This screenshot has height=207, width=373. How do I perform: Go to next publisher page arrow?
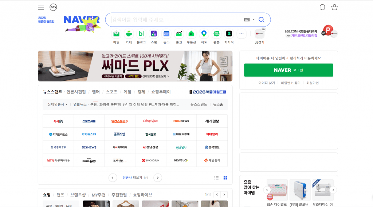(158, 178)
